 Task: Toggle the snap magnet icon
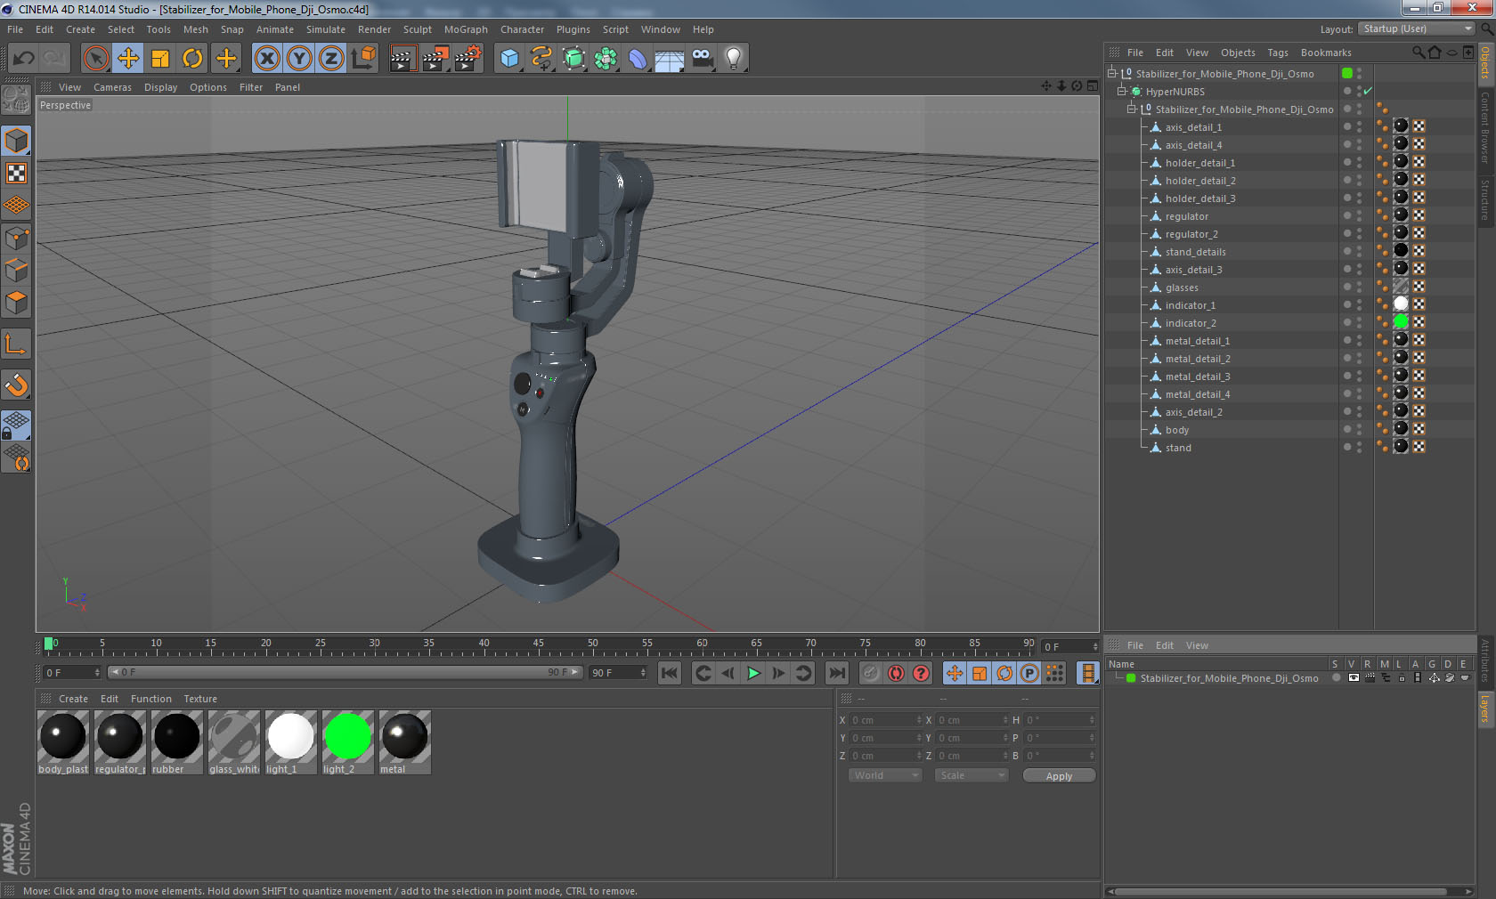pos(16,385)
